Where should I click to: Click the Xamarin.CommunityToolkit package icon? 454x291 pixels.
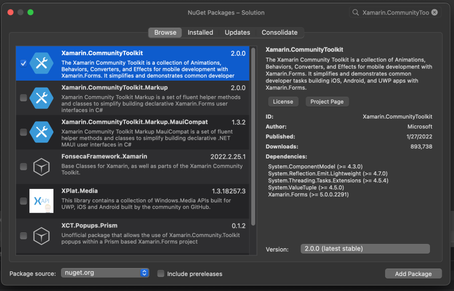point(41,64)
